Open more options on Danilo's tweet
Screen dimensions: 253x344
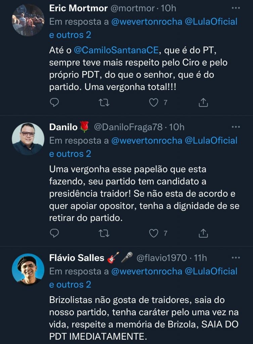tap(236, 127)
